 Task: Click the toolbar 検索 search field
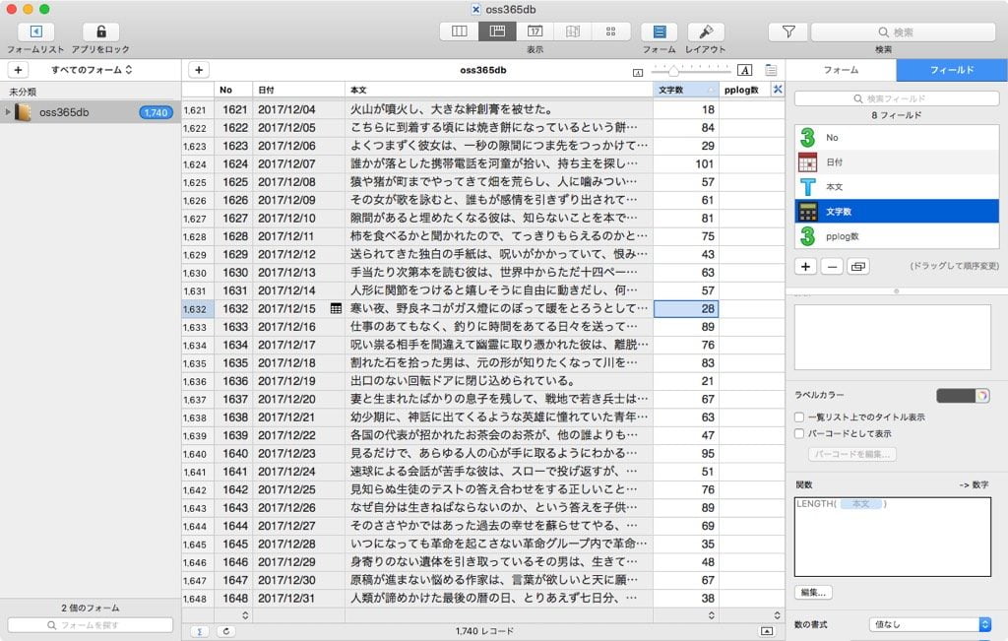coord(904,32)
